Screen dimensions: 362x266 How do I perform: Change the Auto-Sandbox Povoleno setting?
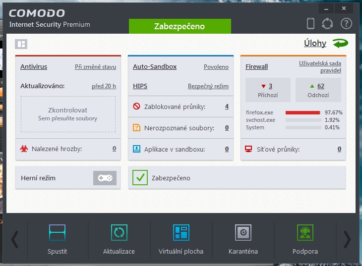216,67
